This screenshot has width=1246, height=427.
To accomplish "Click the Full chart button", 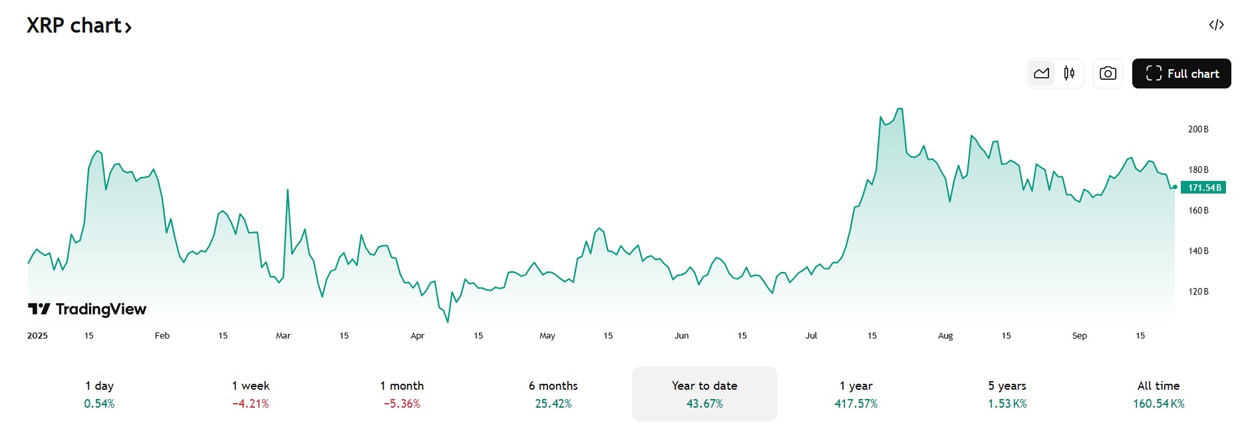I will [1181, 73].
